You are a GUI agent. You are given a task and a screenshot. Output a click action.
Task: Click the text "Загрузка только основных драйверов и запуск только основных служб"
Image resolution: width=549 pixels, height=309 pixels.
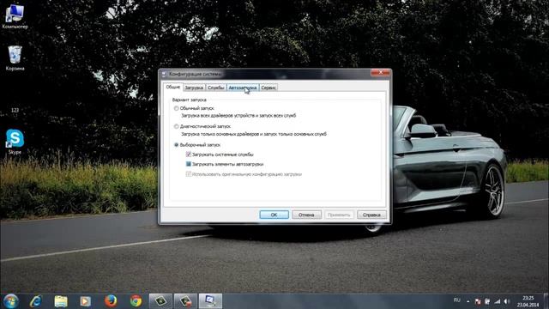pyautogui.click(x=254, y=134)
